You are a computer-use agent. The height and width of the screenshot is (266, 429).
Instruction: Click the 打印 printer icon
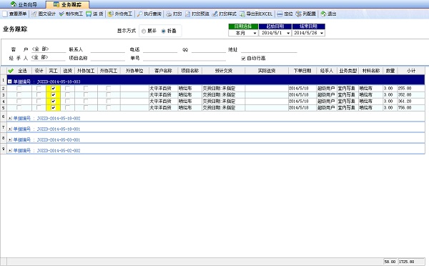(x=169, y=14)
